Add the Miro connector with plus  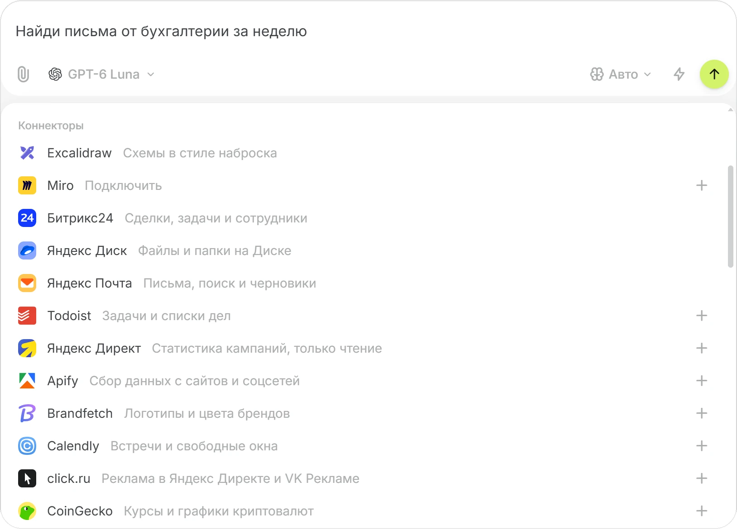click(702, 185)
